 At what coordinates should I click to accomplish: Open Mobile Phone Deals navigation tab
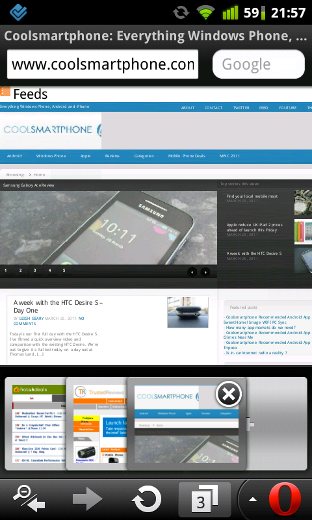[187, 156]
